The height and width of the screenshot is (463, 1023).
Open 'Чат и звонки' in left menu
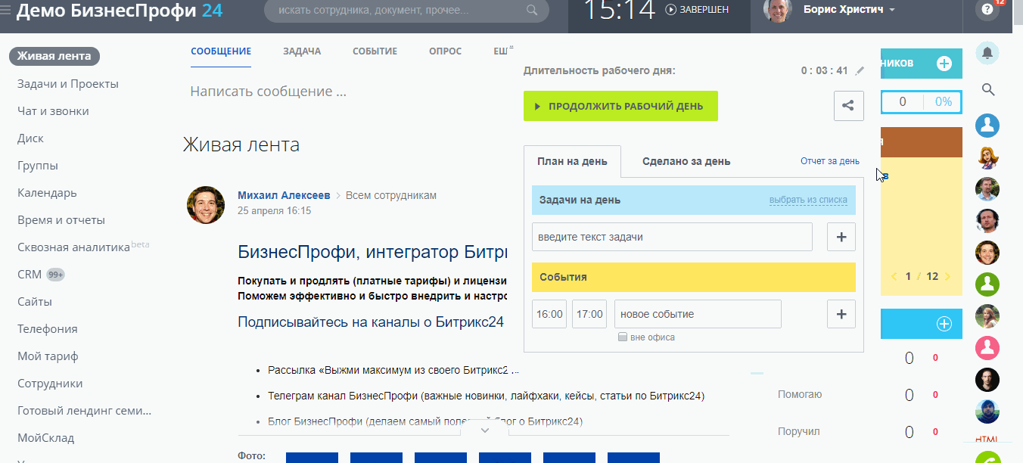click(53, 111)
